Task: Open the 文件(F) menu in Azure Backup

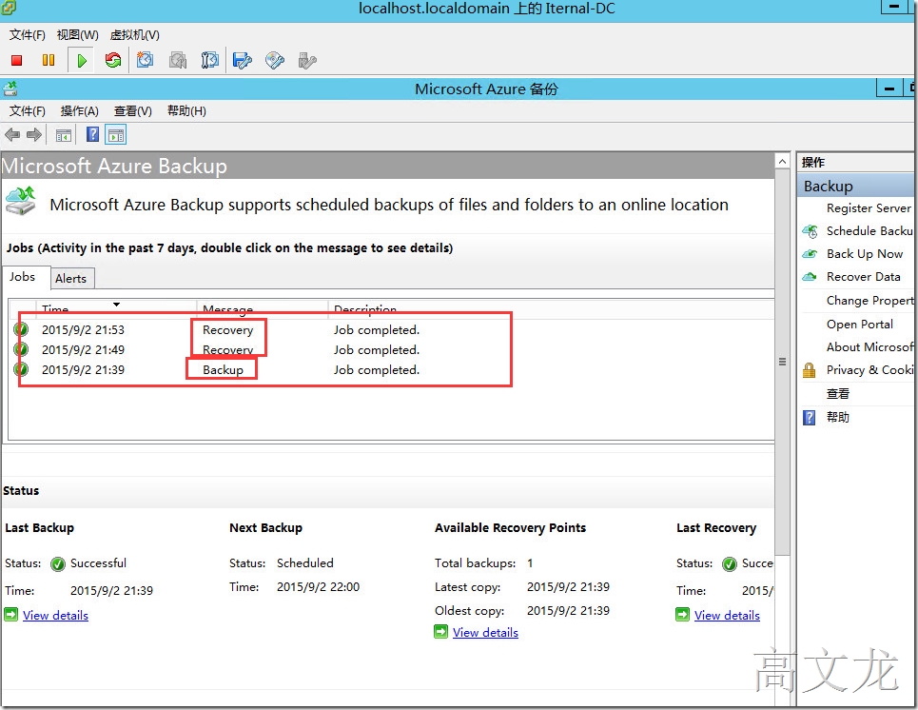Action: tap(27, 110)
